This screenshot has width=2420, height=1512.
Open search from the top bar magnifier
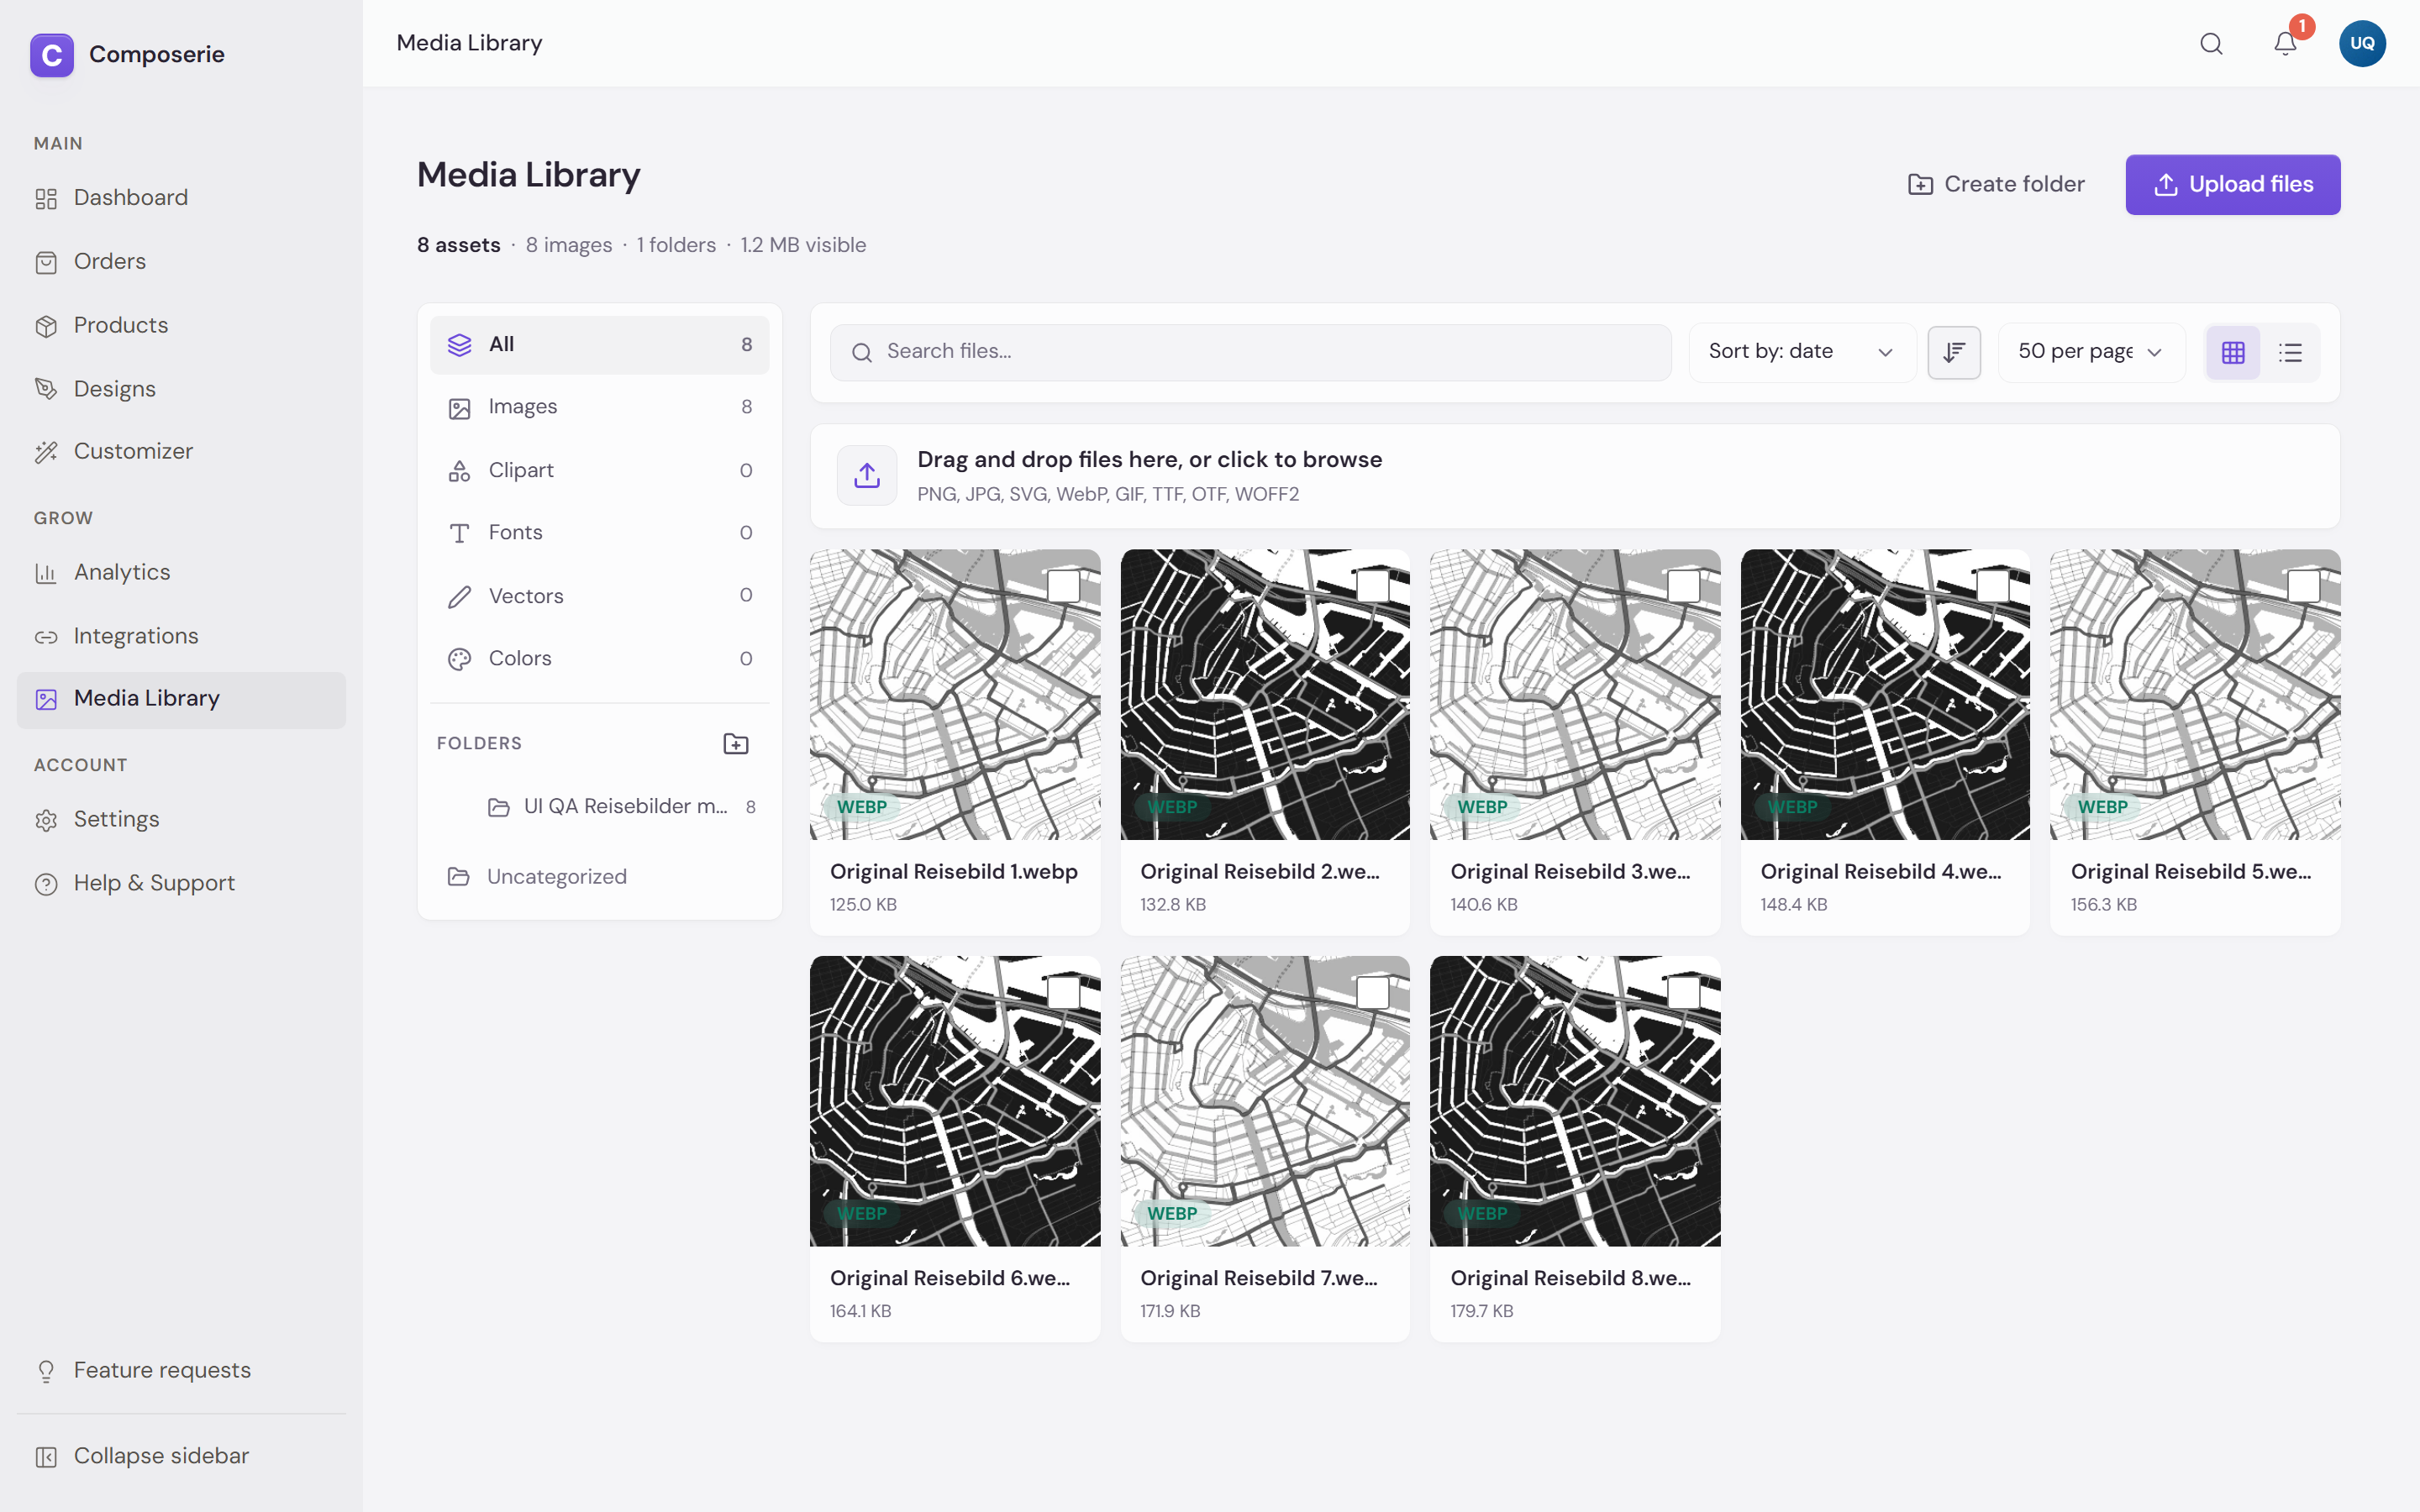coord(2211,44)
